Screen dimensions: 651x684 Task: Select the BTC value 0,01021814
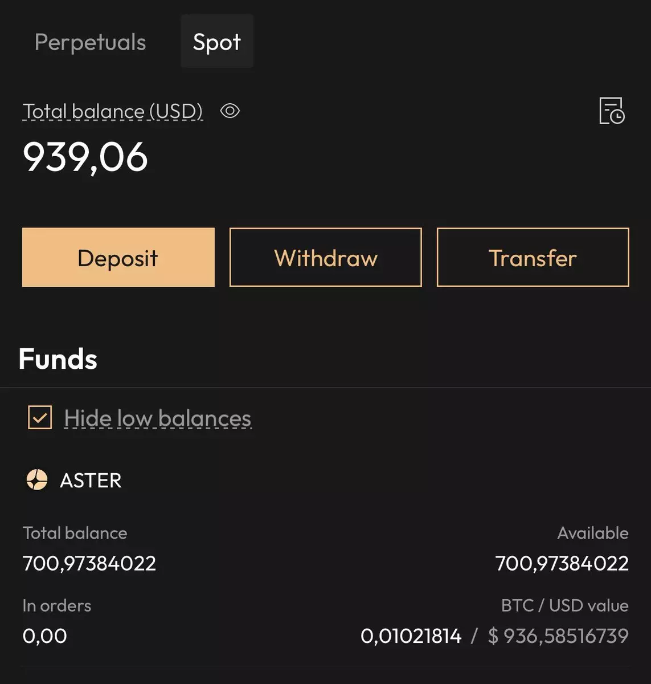click(x=411, y=636)
